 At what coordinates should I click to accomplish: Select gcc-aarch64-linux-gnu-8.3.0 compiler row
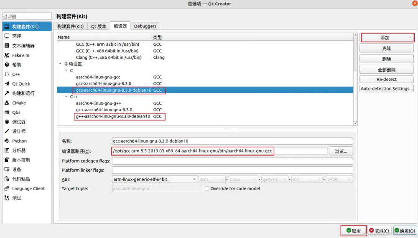(205, 83)
